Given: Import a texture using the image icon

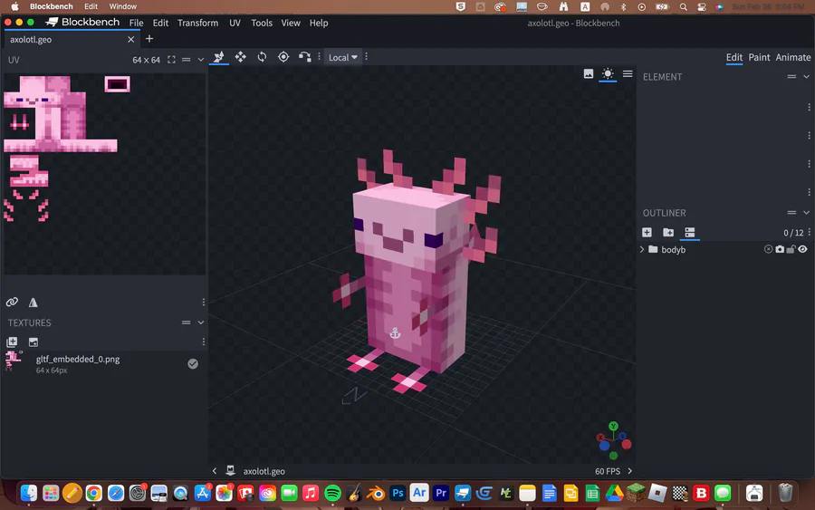Looking at the screenshot, I should click(x=34, y=342).
